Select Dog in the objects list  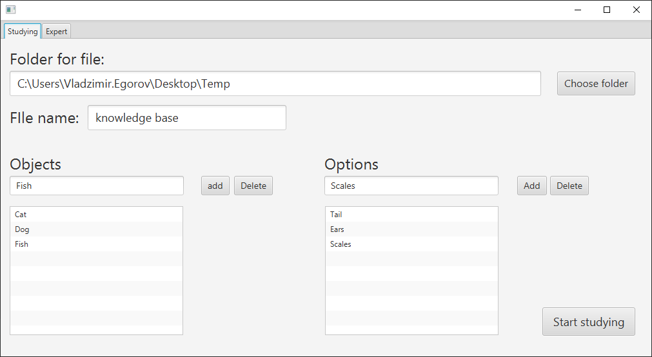97,229
